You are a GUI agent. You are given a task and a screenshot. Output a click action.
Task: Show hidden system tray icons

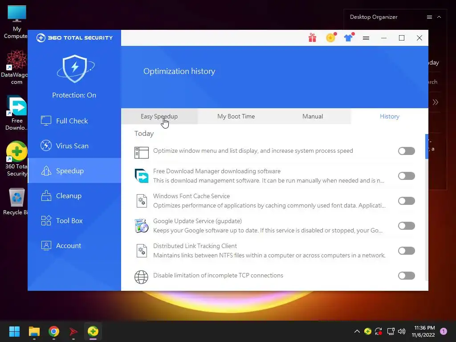[x=357, y=331]
